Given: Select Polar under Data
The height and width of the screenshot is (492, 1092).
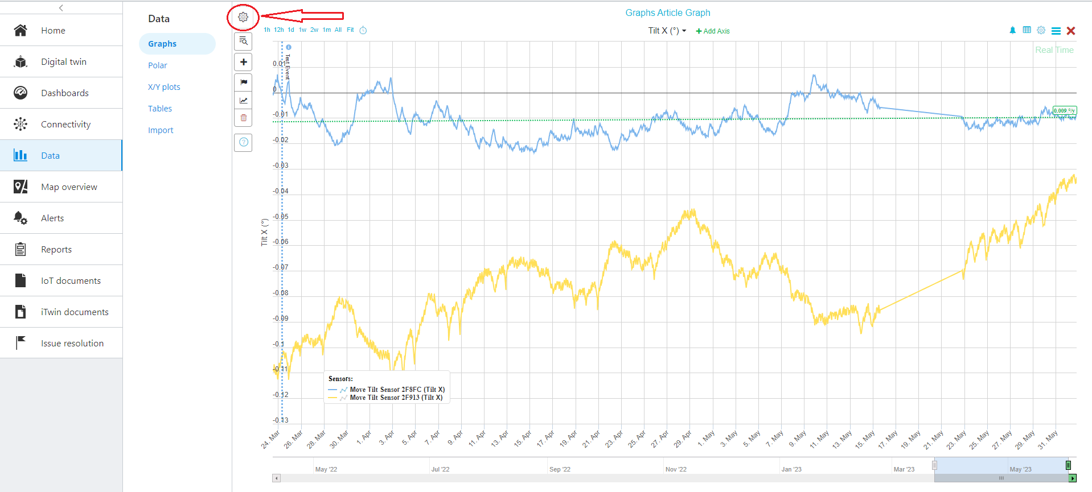Looking at the screenshot, I should coord(158,65).
